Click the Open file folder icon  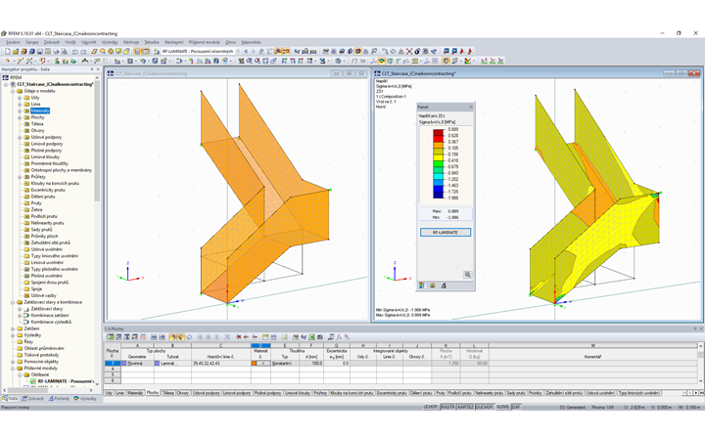[16, 51]
